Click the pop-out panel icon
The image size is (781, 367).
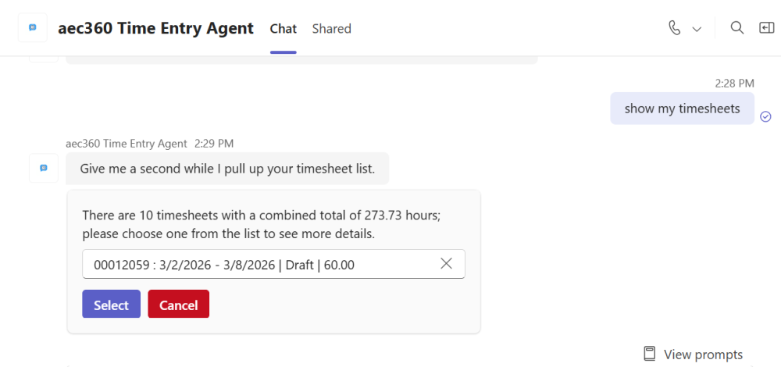click(766, 28)
